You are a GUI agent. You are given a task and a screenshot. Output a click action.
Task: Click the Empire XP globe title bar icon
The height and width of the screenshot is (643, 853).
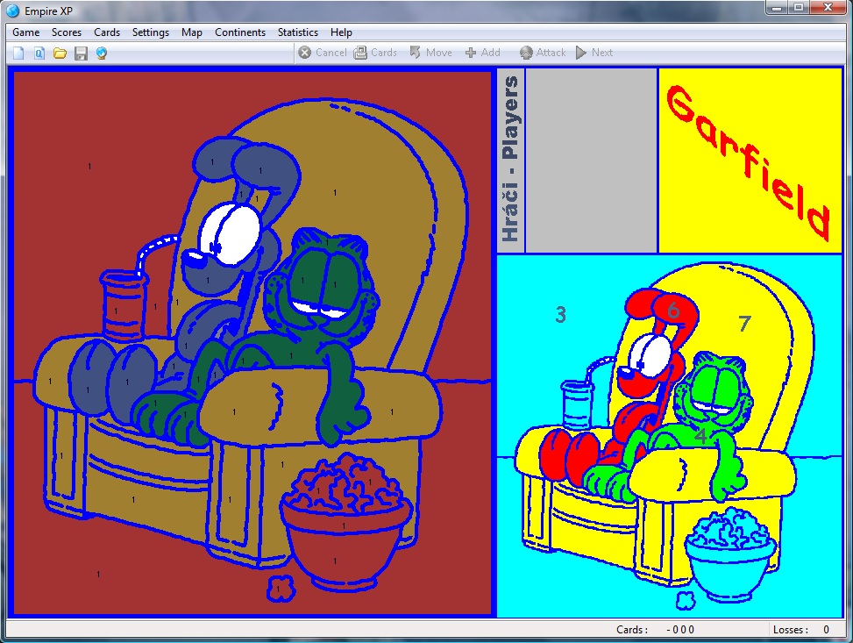12,11
